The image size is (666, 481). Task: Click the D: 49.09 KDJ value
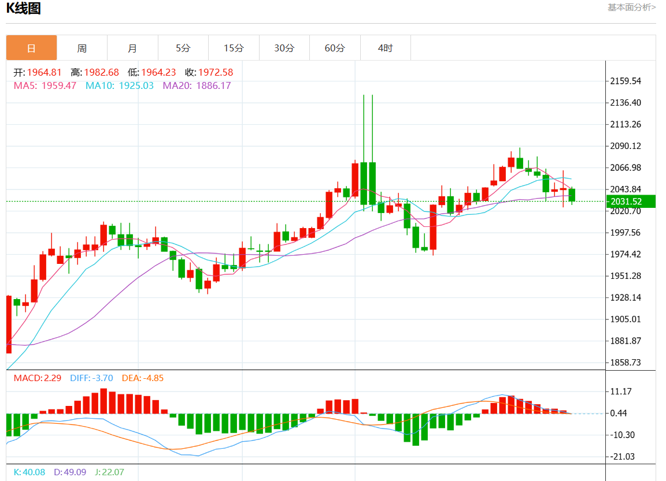[x=70, y=472]
